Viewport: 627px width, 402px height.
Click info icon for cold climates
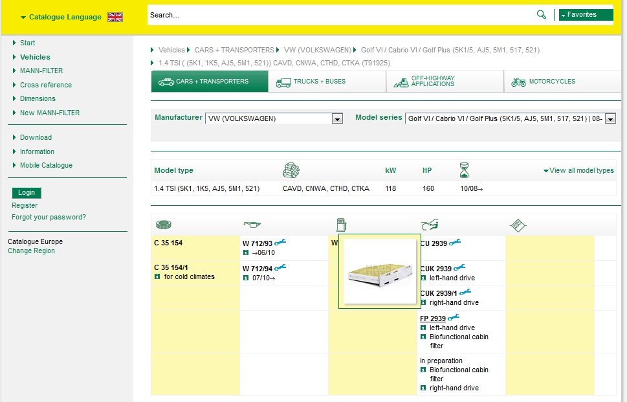(x=157, y=276)
